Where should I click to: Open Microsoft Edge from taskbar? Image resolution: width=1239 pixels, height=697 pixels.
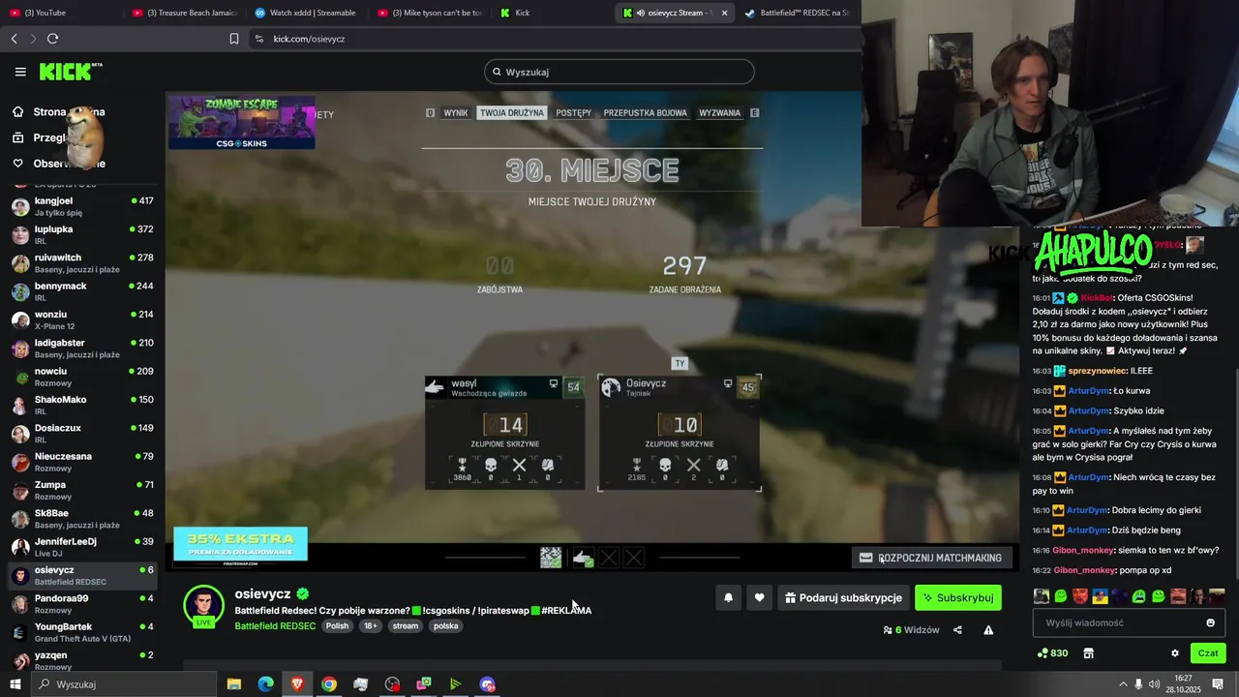tap(265, 684)
